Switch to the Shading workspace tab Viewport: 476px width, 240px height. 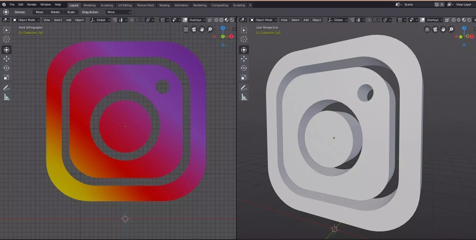(x=164, y=5)
